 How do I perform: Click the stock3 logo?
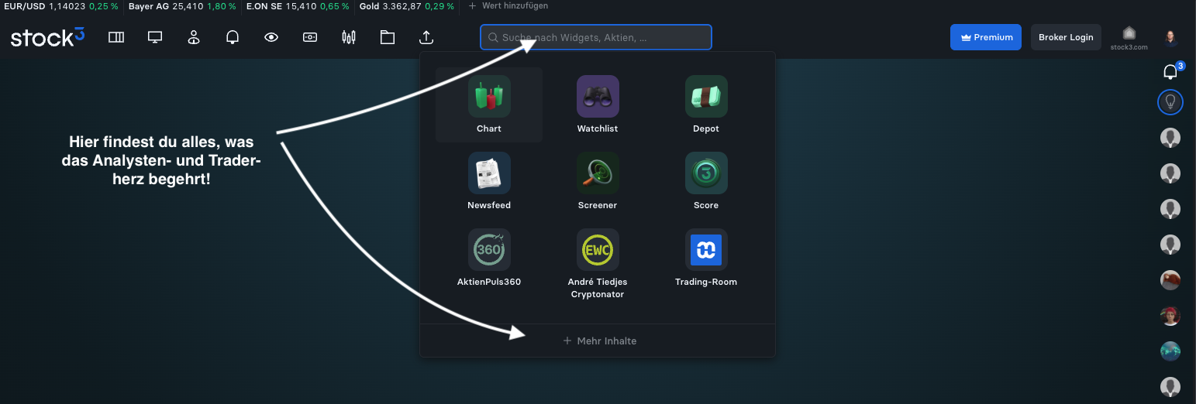(47, 37)
